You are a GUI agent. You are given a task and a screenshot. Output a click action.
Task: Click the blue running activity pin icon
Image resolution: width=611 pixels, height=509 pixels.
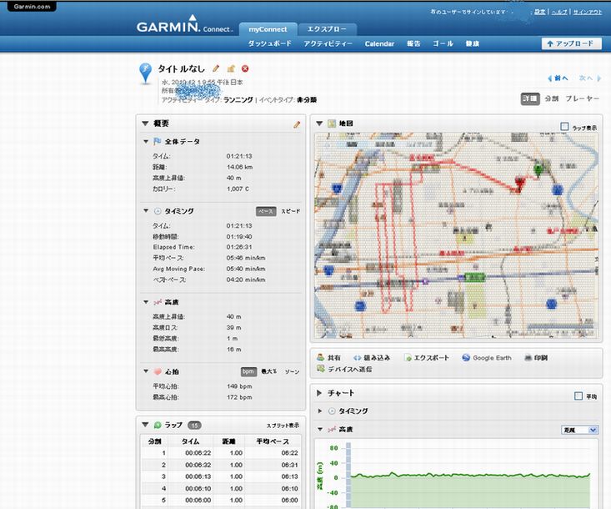(145, 73)
